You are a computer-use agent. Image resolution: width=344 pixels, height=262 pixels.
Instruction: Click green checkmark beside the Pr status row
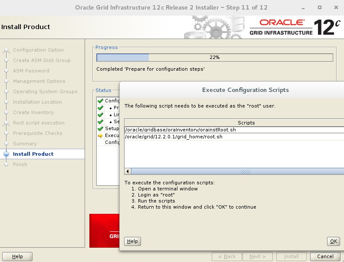[x=100, y=108]
